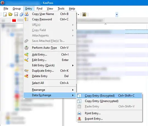The width and height of the screenshot is (148, 126).
Task: Click the Data Exchange submenu arrow
Action: (x=73, y=95)
